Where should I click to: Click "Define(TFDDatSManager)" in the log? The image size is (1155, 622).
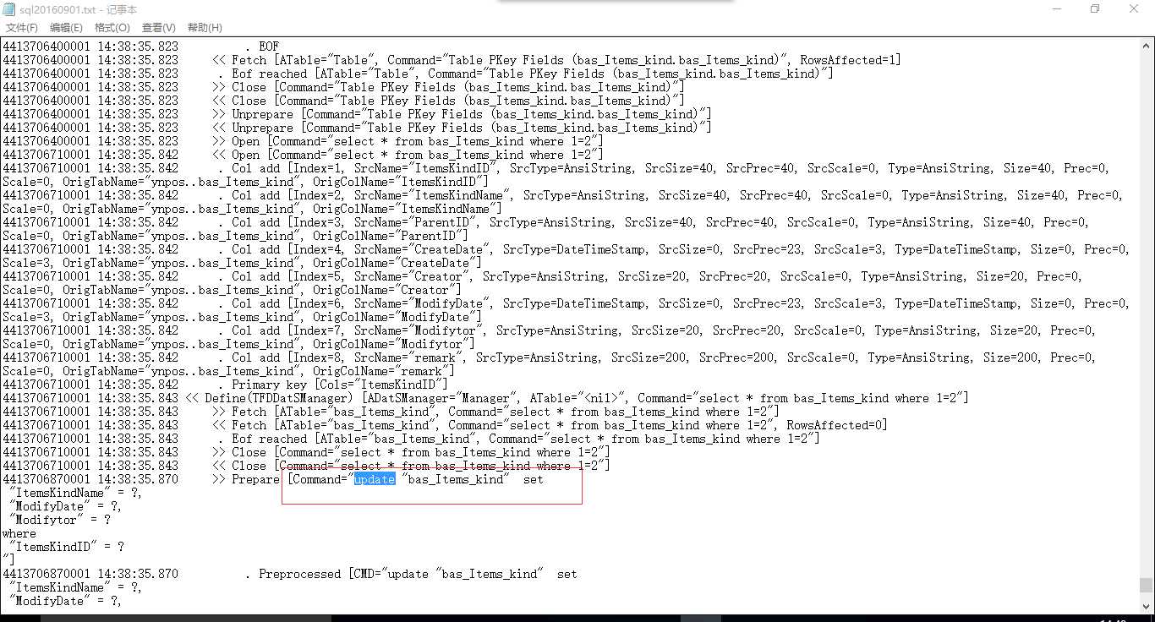[276, 398]
